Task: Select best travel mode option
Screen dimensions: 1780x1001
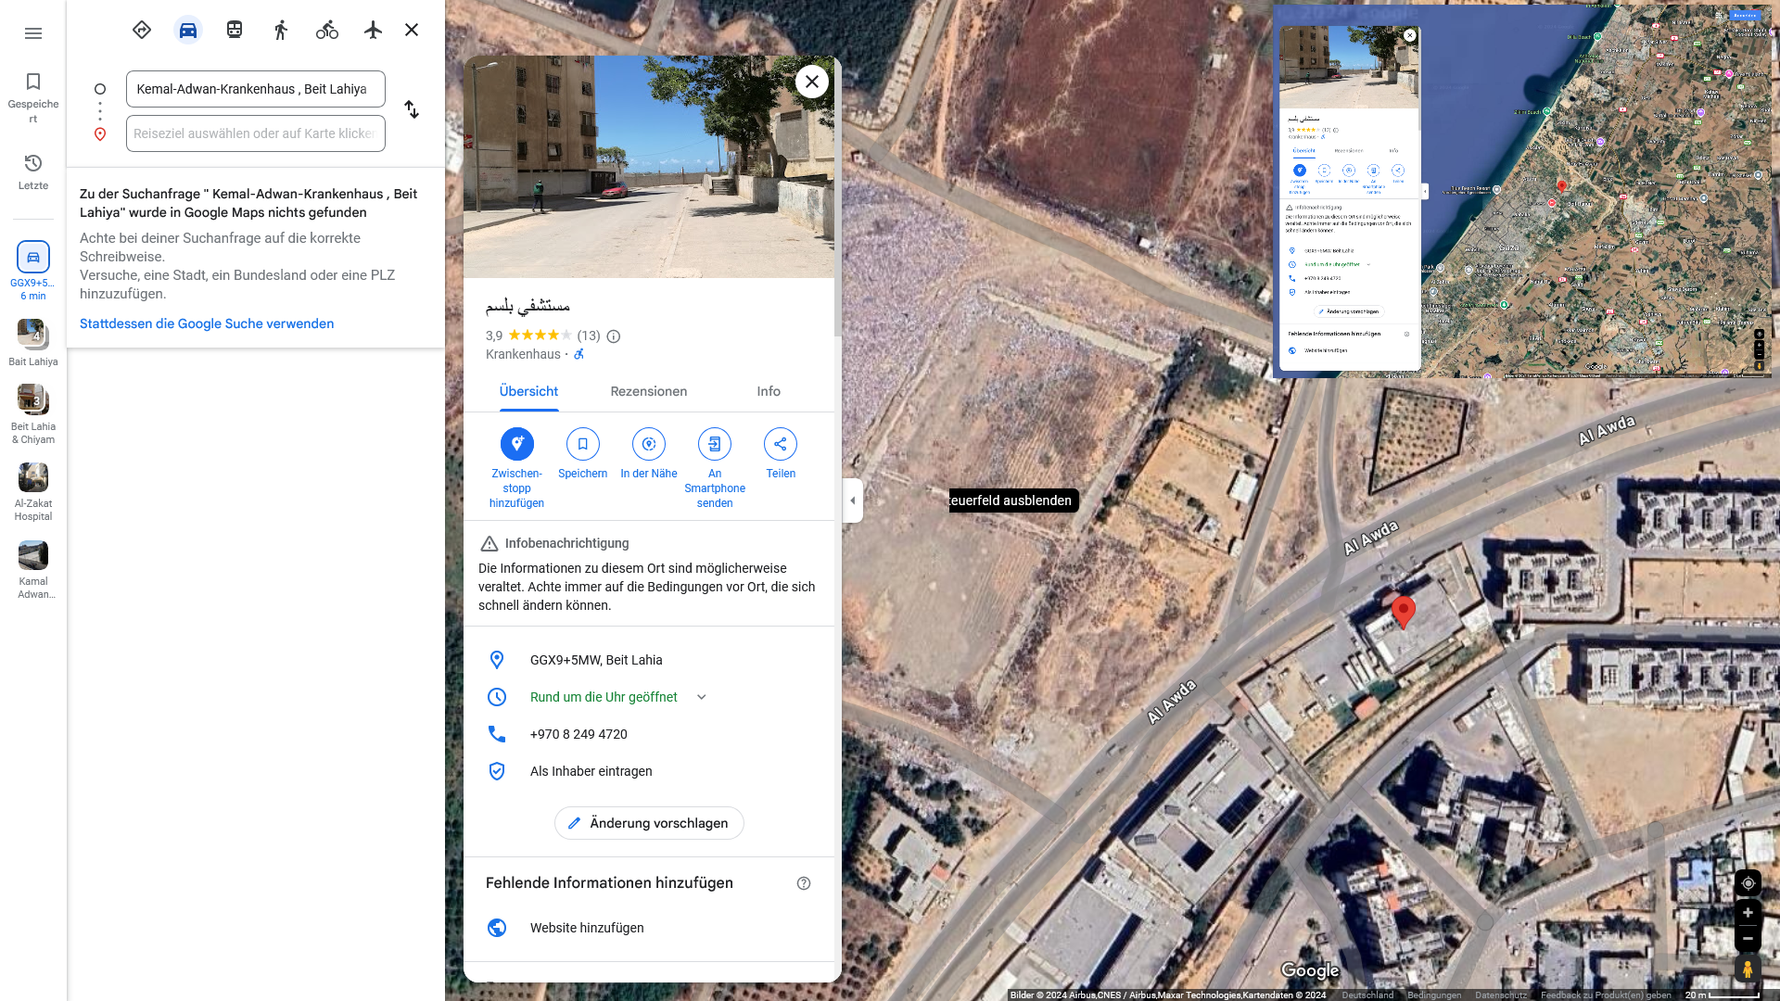Action: [142, 30]
